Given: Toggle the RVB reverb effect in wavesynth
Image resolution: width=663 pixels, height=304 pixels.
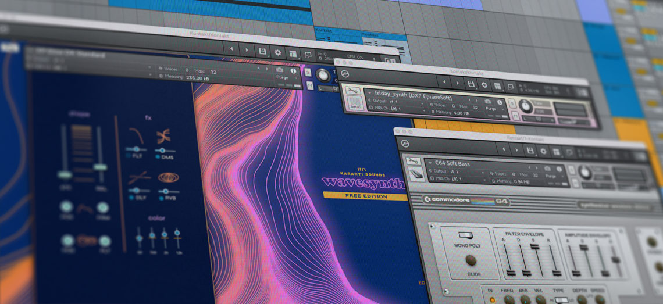Looking at the screenshot, I should point(163,198).
